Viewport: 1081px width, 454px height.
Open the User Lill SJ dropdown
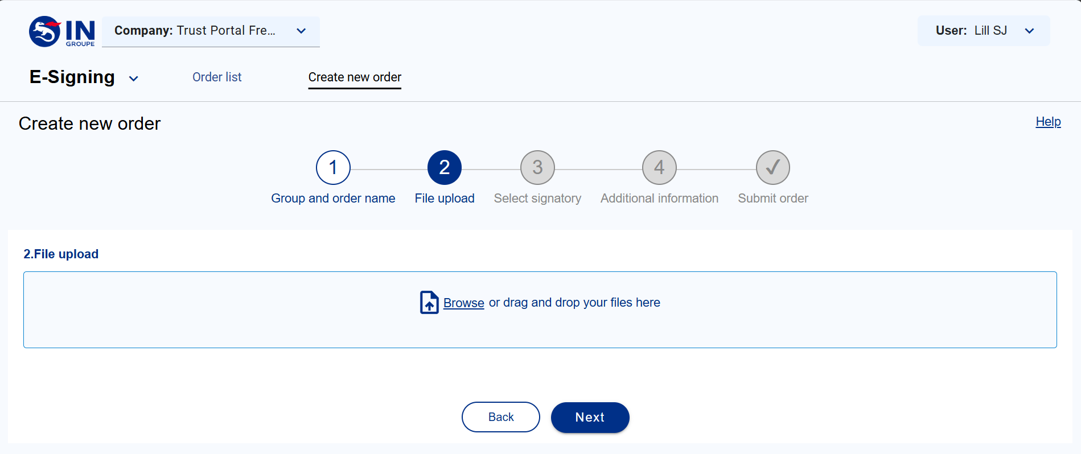coord(984,31)
